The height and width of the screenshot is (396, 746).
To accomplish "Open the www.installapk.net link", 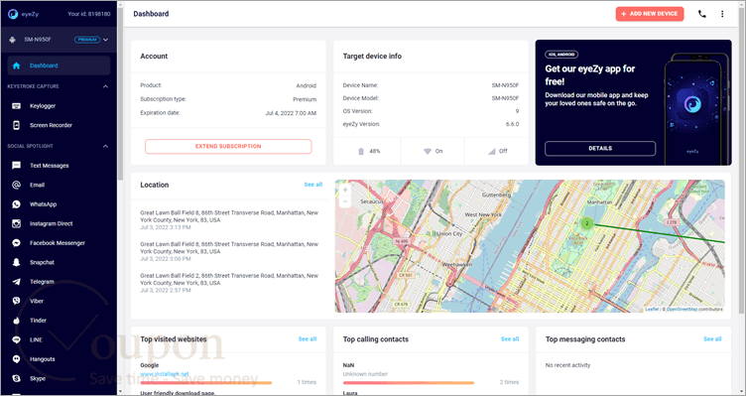I will tap(165, 374).
